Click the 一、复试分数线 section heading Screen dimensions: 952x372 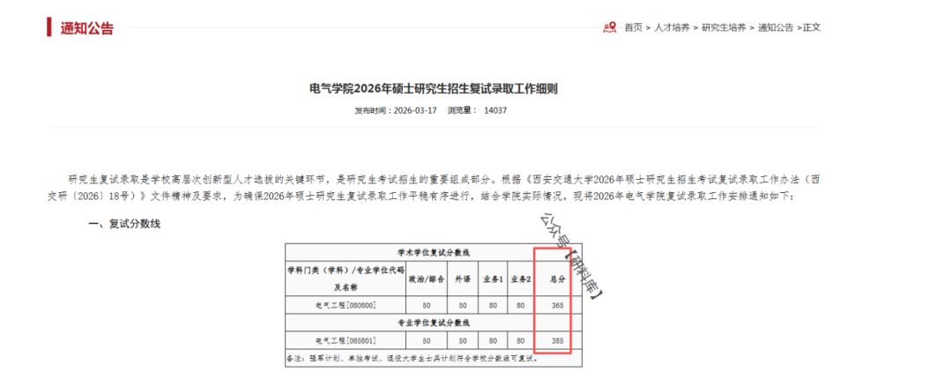(124, 224)
